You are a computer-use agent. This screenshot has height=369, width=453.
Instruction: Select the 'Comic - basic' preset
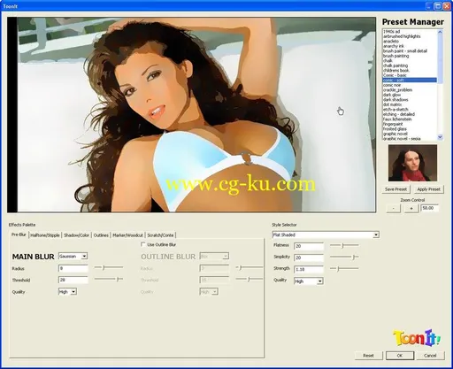click(x=395, y=75)
